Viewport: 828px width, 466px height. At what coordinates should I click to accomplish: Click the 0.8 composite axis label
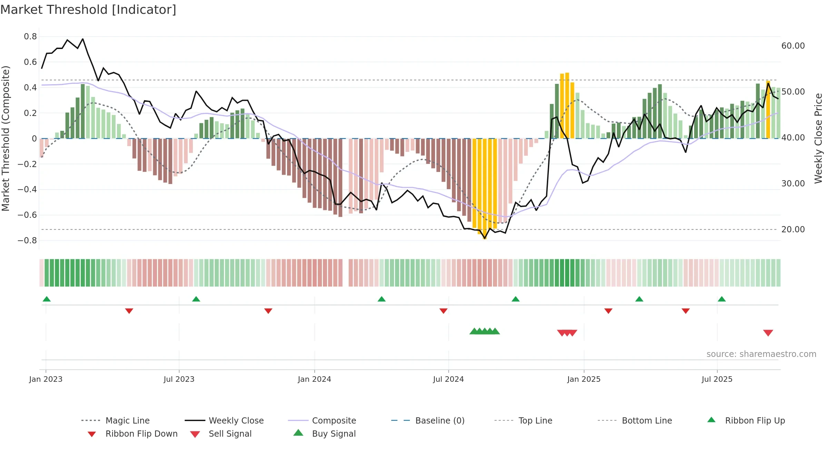(30, 36)
